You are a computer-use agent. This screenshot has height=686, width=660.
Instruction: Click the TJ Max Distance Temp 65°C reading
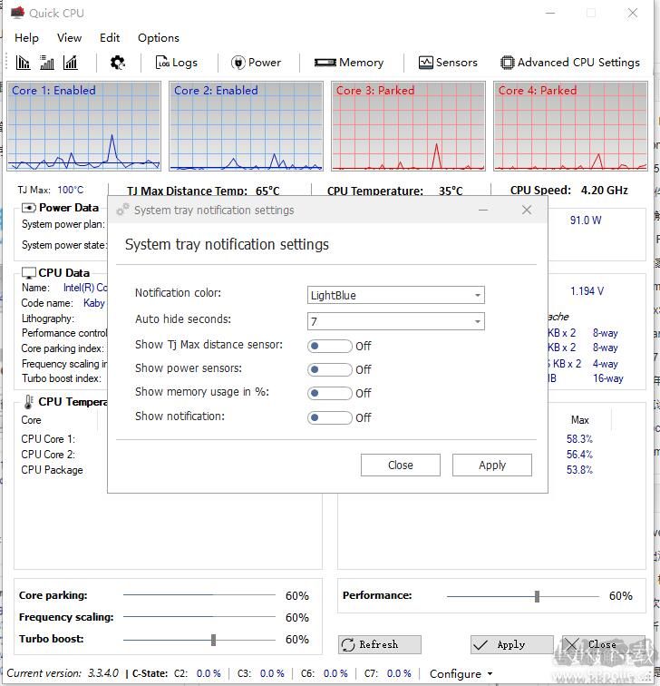[x=267, y=191]
